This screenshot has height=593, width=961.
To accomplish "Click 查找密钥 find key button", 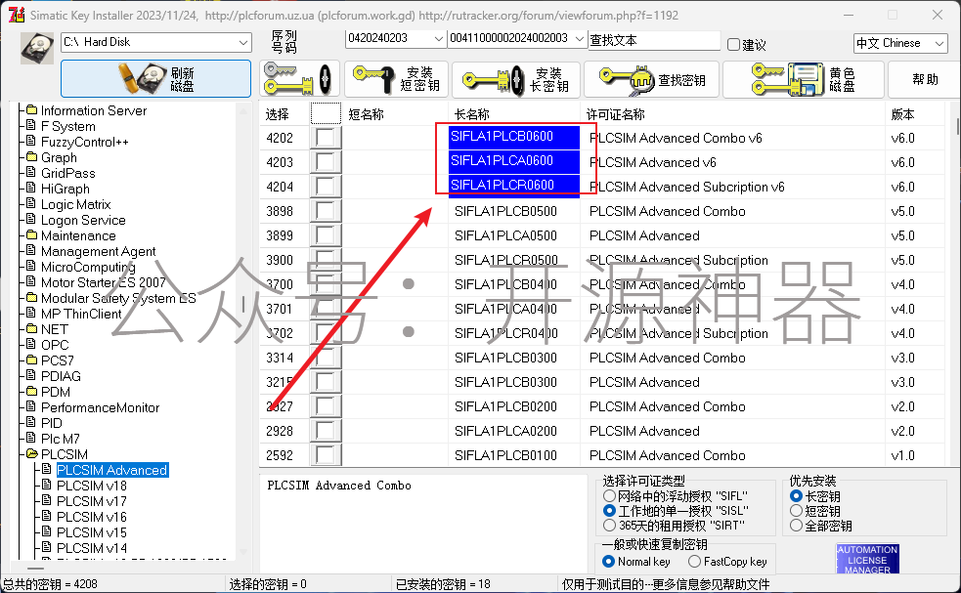I will [651, 80].
